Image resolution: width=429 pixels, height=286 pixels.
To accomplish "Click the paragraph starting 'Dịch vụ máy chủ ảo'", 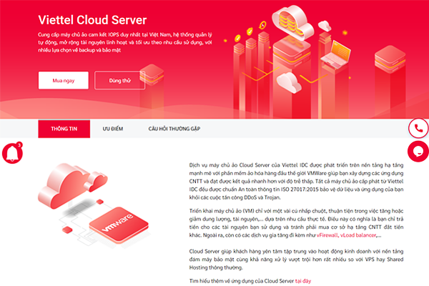I will (296, 181).
